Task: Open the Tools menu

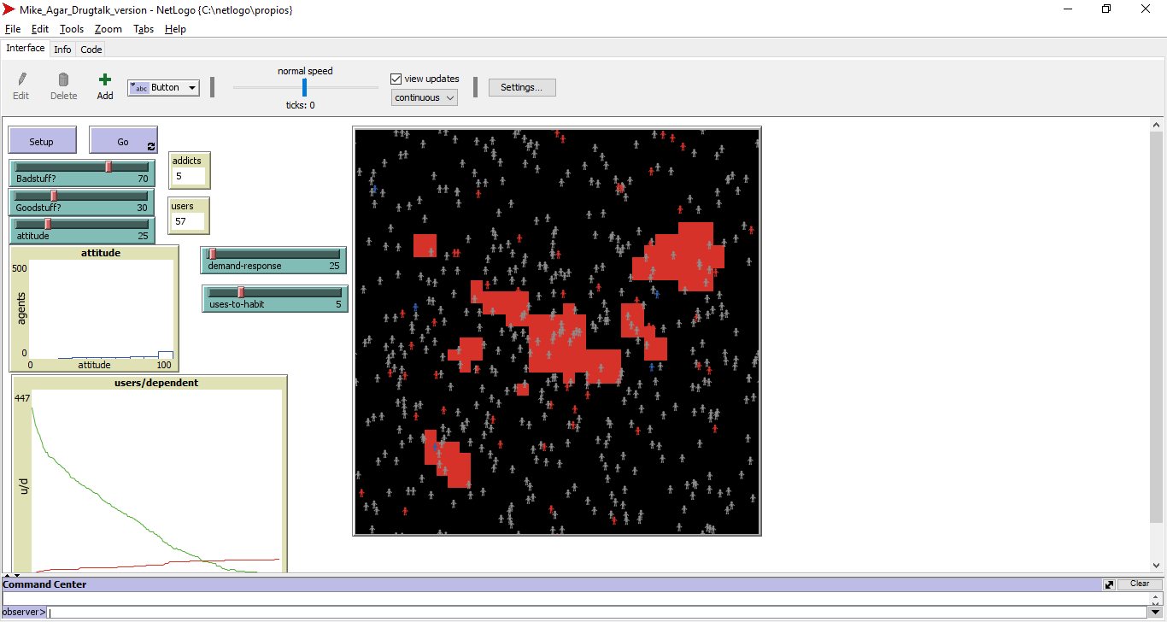Action: click(71, 28)
